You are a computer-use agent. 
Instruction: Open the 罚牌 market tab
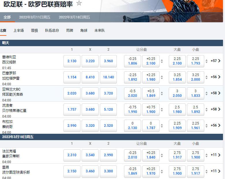70,31
